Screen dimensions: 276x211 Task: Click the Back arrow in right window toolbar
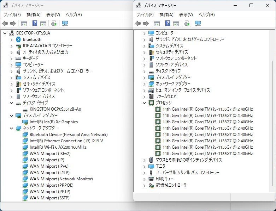pos(138,24)
